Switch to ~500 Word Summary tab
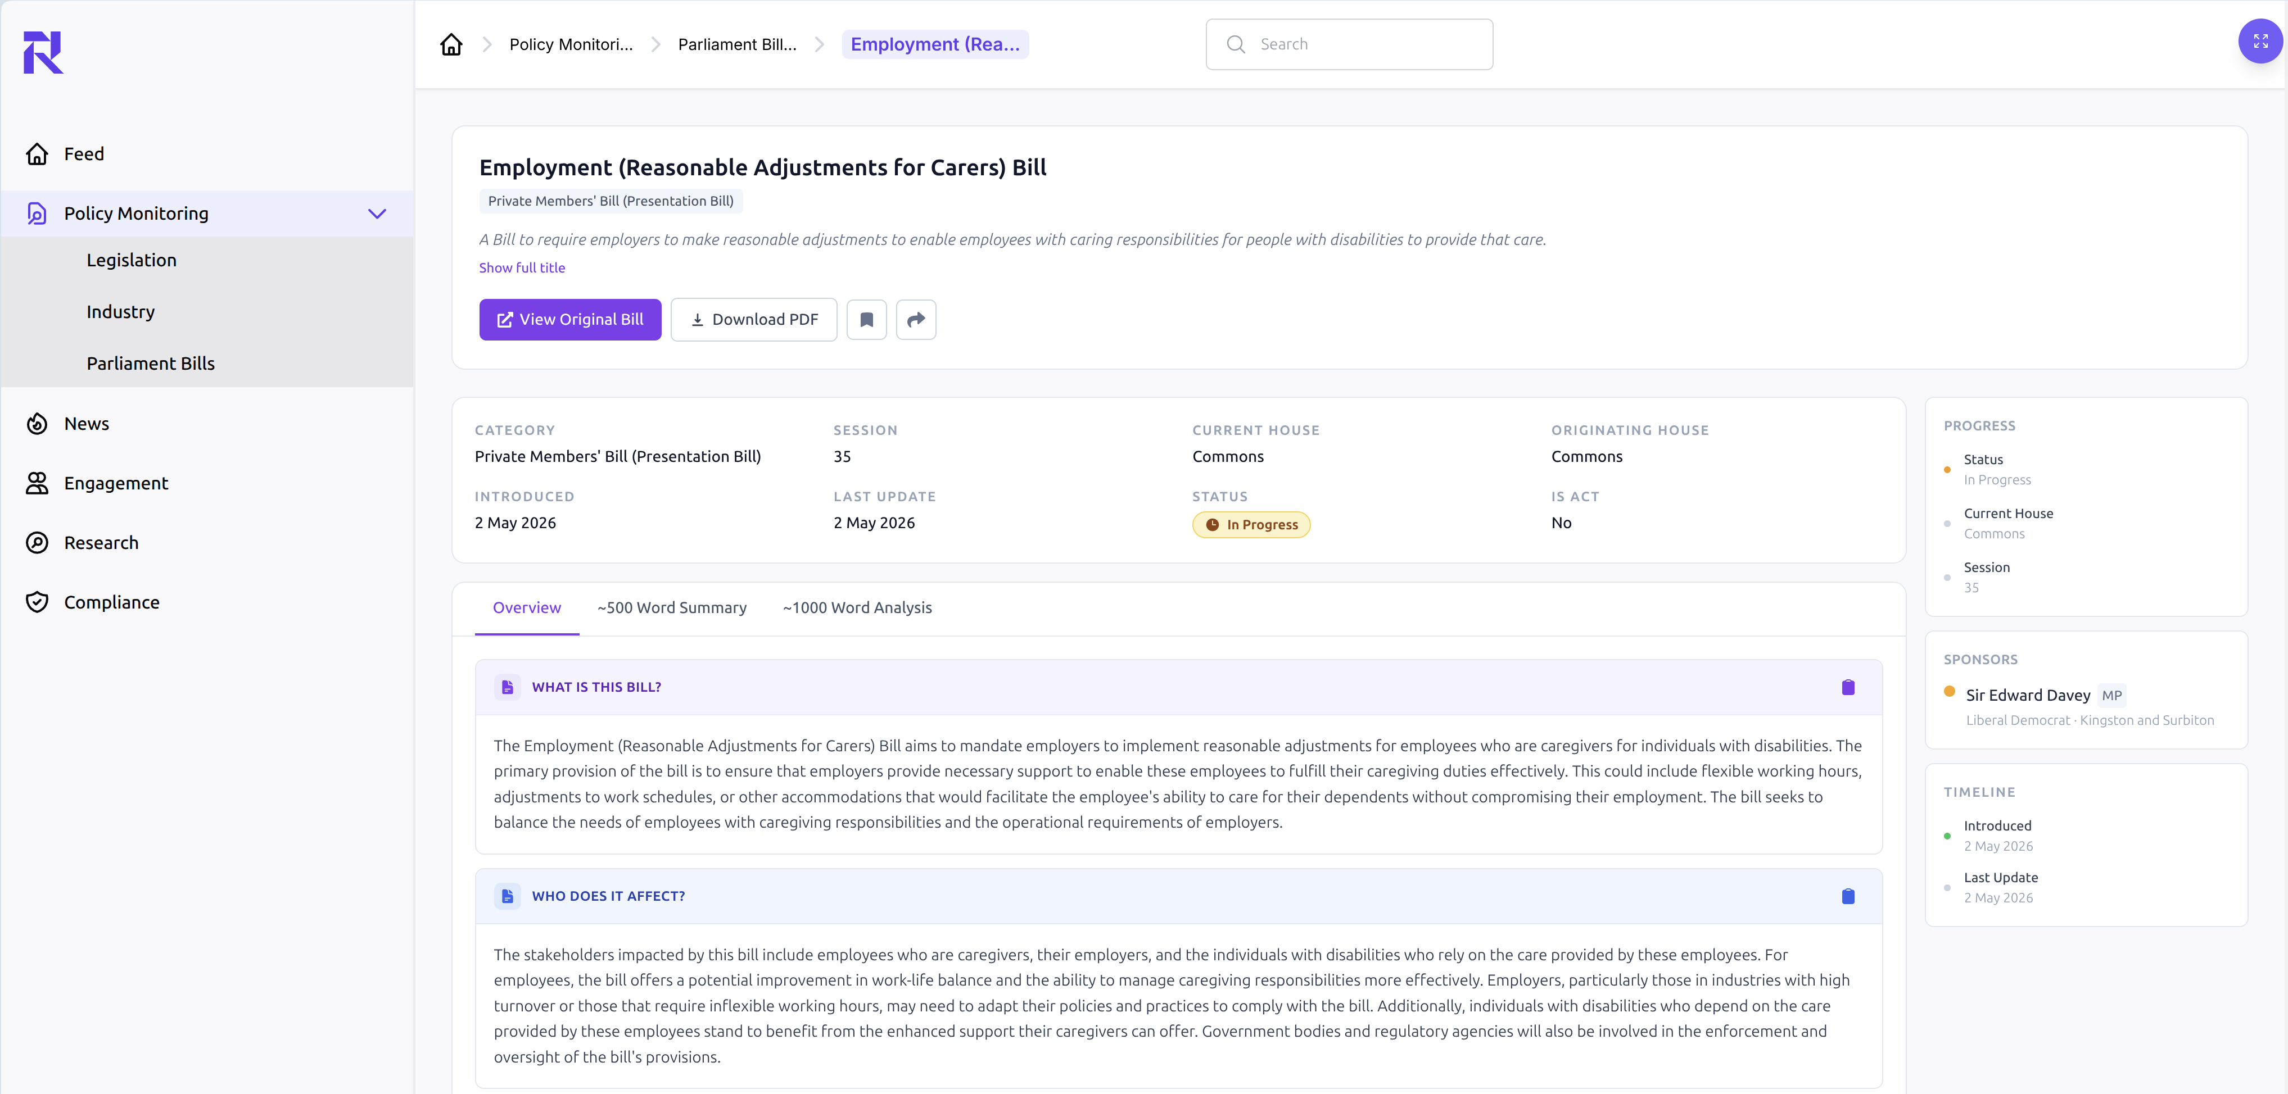Screen dimensions: 2288x1094 click(671, 607)
